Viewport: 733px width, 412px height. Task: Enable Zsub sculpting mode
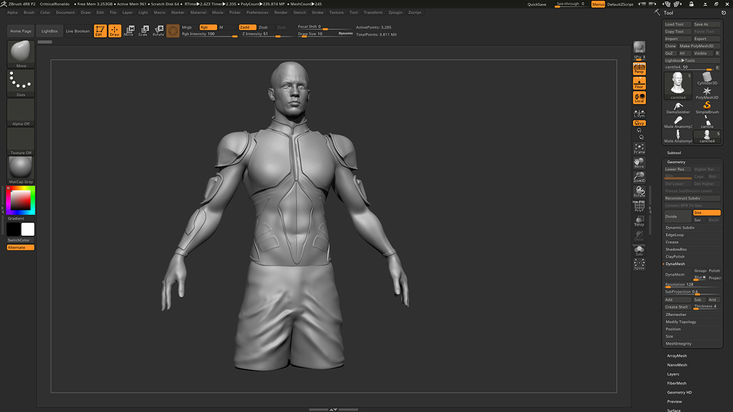[x=263, y=27]
